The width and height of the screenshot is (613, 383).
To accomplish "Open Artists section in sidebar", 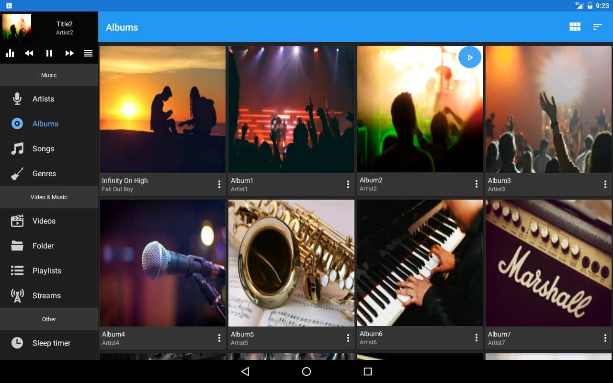I will (x=43, y=99).
